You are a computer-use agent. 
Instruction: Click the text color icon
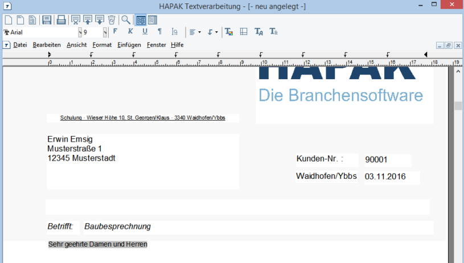[x=229, y=32]
